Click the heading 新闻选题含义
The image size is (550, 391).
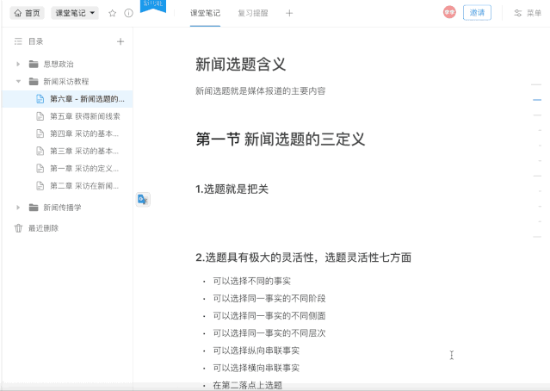tap(241, 65)
